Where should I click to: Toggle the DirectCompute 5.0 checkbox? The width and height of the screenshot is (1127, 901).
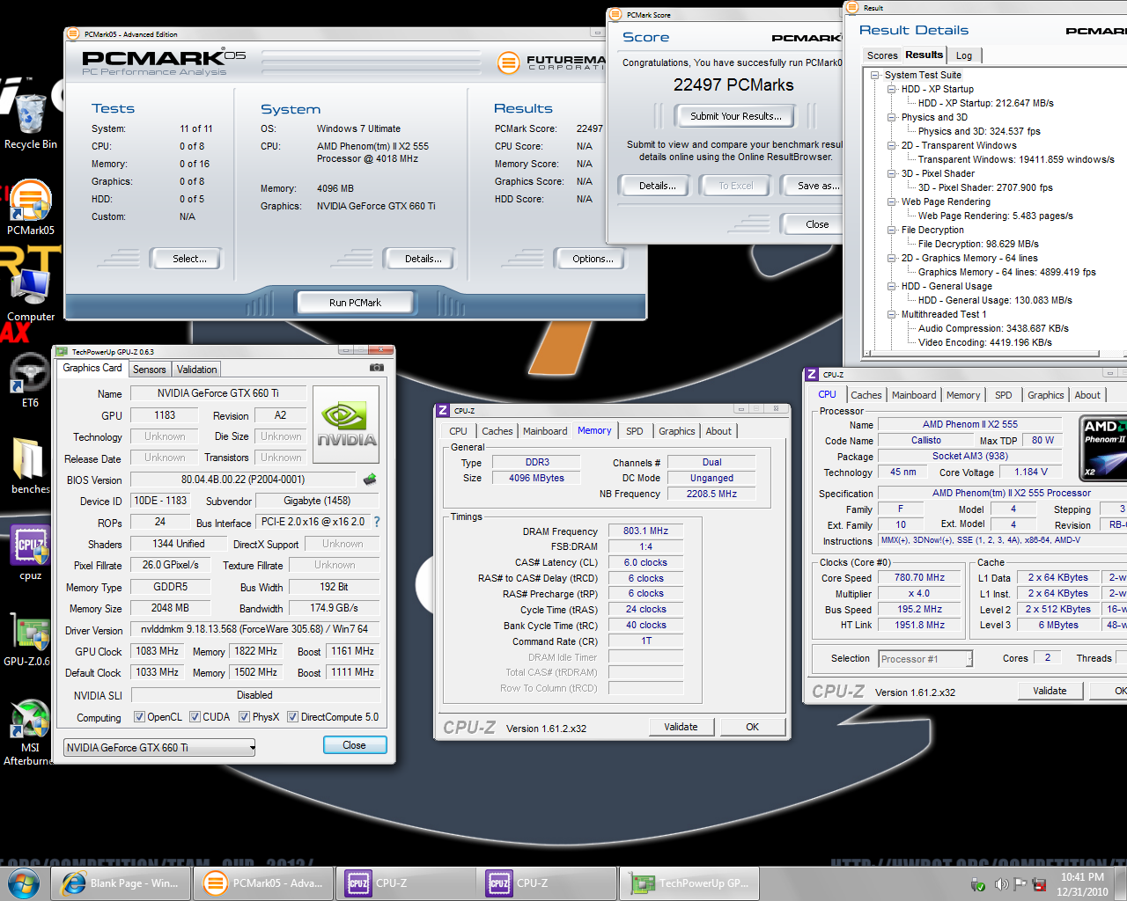(x=292, y=717)
